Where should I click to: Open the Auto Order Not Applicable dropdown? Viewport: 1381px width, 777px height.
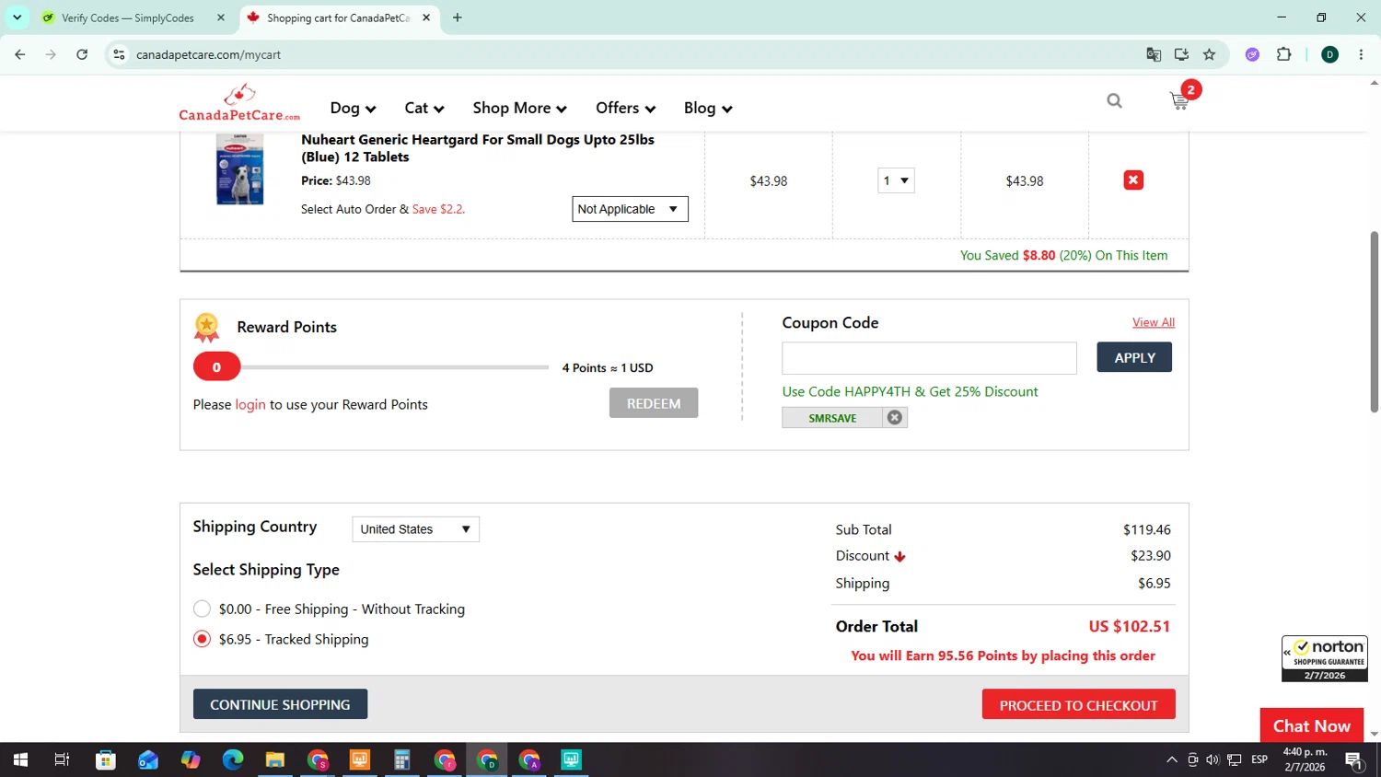click(x=630, y=209)
